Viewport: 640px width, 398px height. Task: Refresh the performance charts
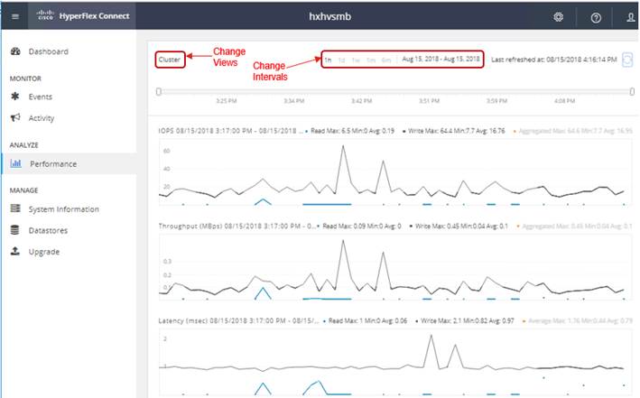pyautogui.click(x=627, y=60)
